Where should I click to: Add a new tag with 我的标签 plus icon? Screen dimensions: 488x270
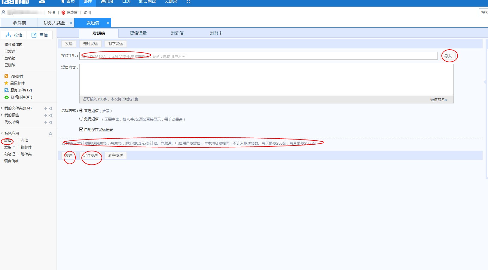[x=46, y=115]
